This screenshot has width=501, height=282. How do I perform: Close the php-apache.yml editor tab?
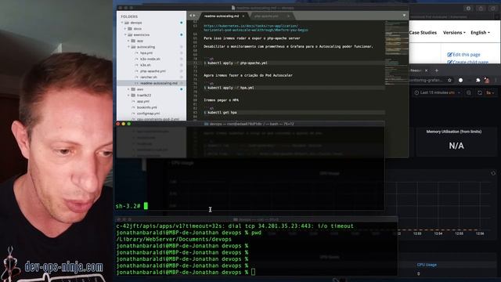[x=288, y=16]
